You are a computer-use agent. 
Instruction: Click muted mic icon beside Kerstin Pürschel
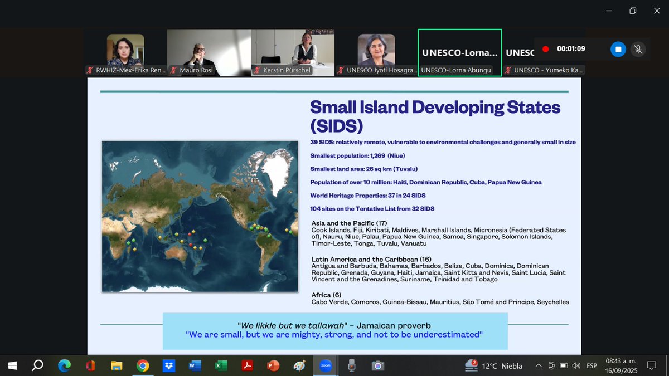click(x=256, y=71)
